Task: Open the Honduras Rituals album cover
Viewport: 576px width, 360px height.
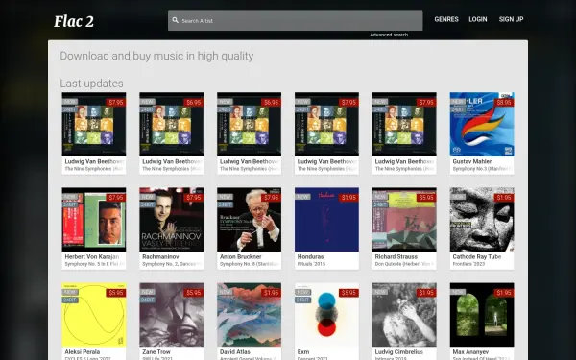Action: pos(326,219)
